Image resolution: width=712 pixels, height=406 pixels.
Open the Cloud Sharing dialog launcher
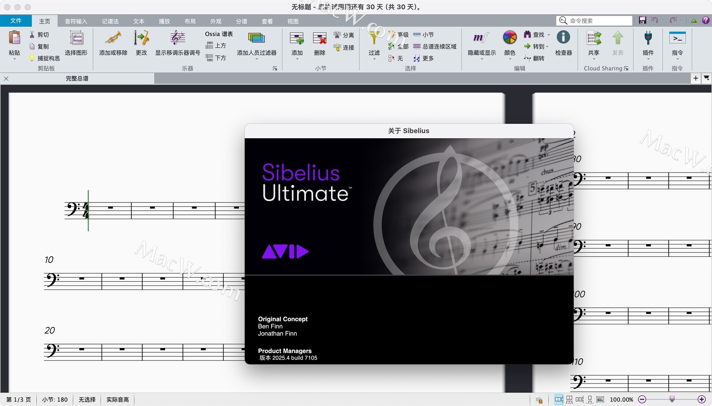click(x=626, y=68)
